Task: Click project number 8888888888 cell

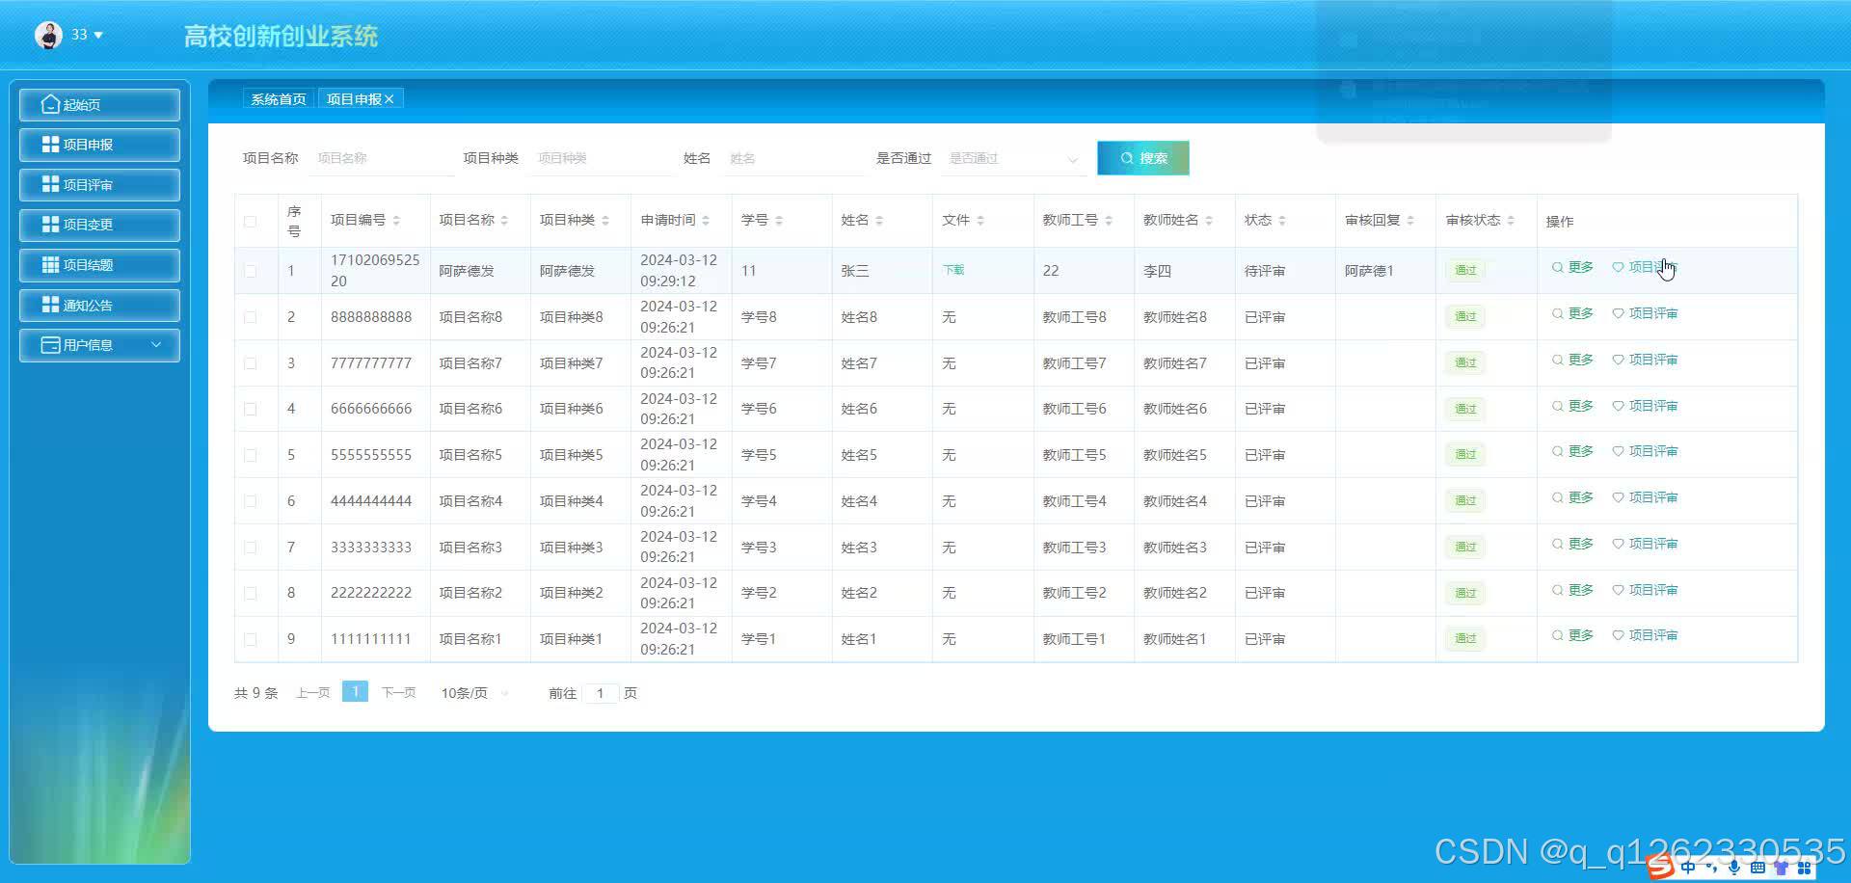Action: tap(371, 317)
